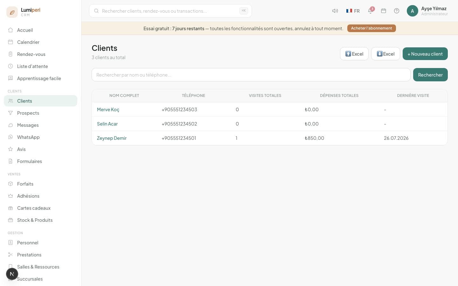This screenshot has height=286, width=458.
Task: Click the round N badge at bottom left
Action: [x=12, y=274]
